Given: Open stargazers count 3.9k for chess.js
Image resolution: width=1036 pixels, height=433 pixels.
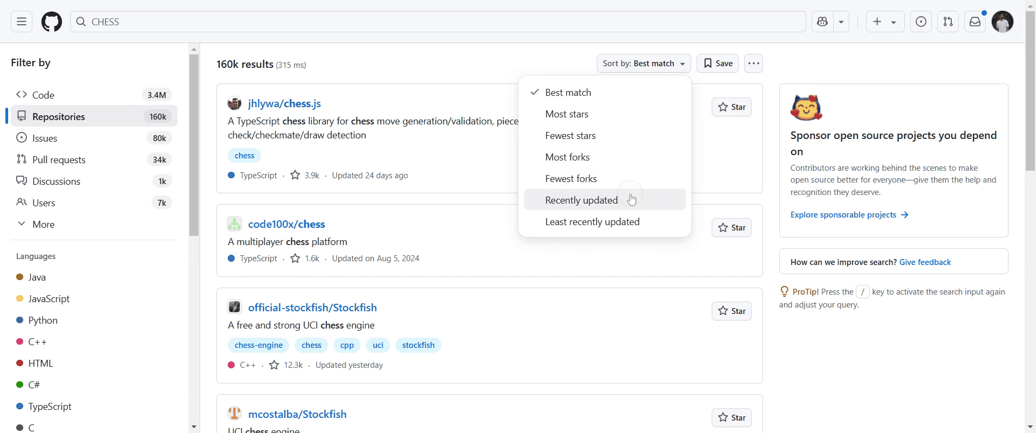Looking at the screenshot, I should click(305, 175).
